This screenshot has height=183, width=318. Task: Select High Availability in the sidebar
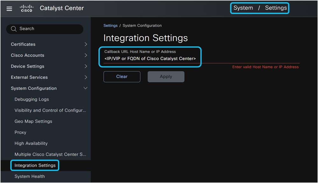click(x=31, y=143)
